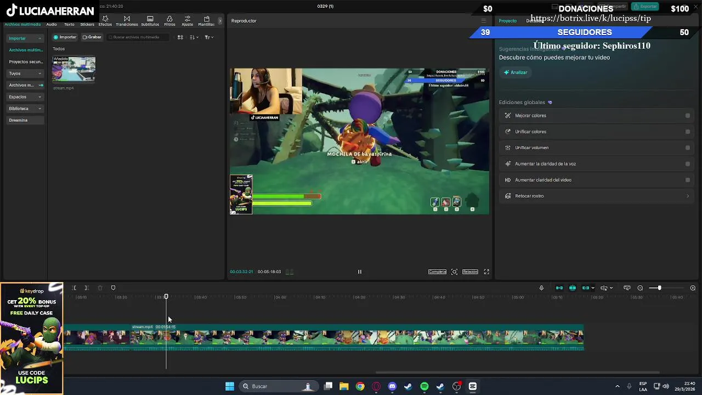This screenshot has width=702, height=395.
Task: Switch to the Stickers tab
Action: click(87, 24)
